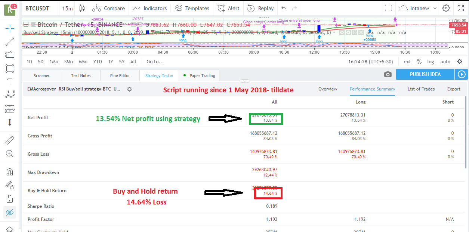The height and width of the screenshot is (232, 469).
Task: Open the chart patterns tool
Action: [x=10, y=95]
